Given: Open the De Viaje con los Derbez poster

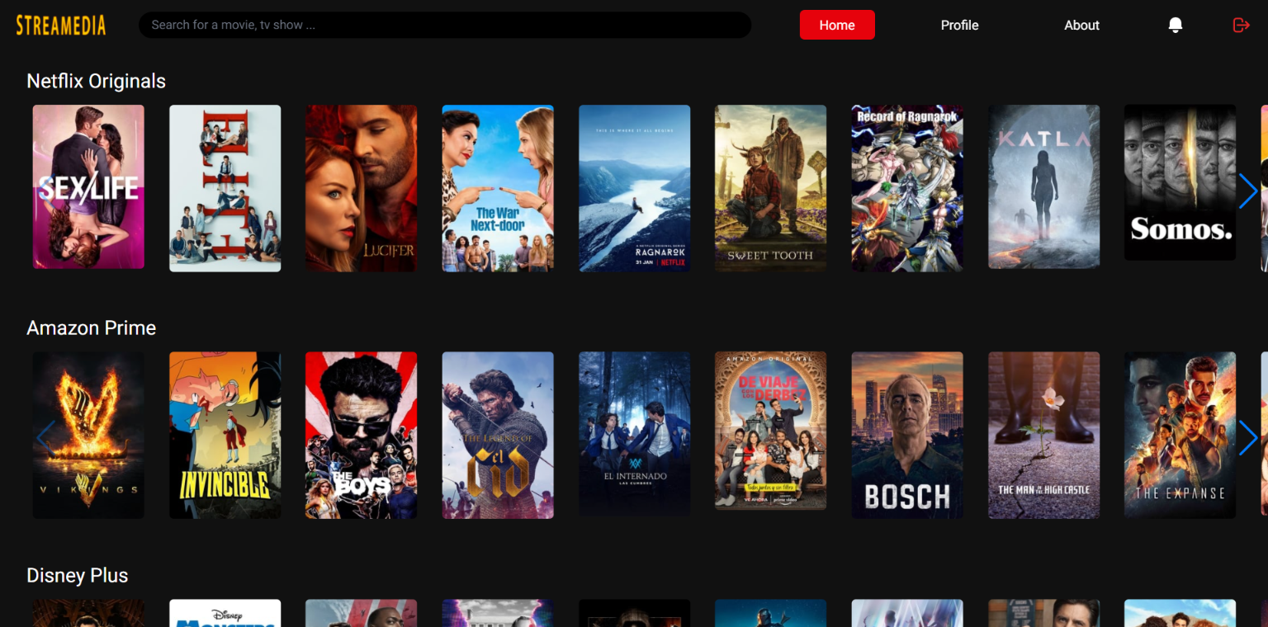Looking at the screenshot, I should tap(771, 431).
